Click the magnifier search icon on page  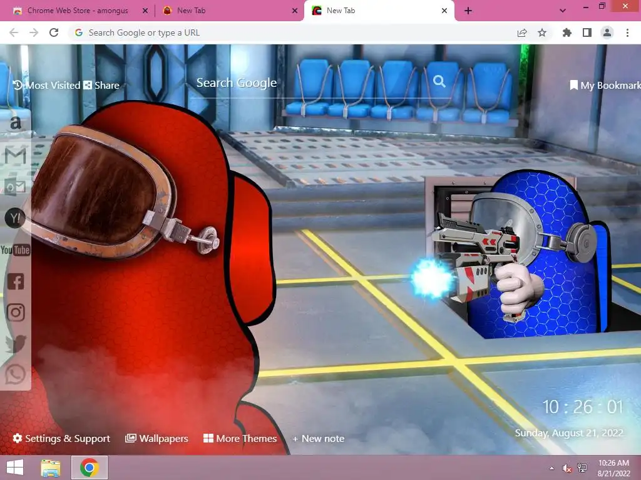[x=439, y=81]
